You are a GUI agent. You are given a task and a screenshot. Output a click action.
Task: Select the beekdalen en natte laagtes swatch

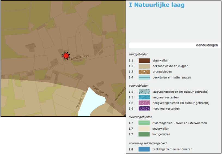point(144,77)
